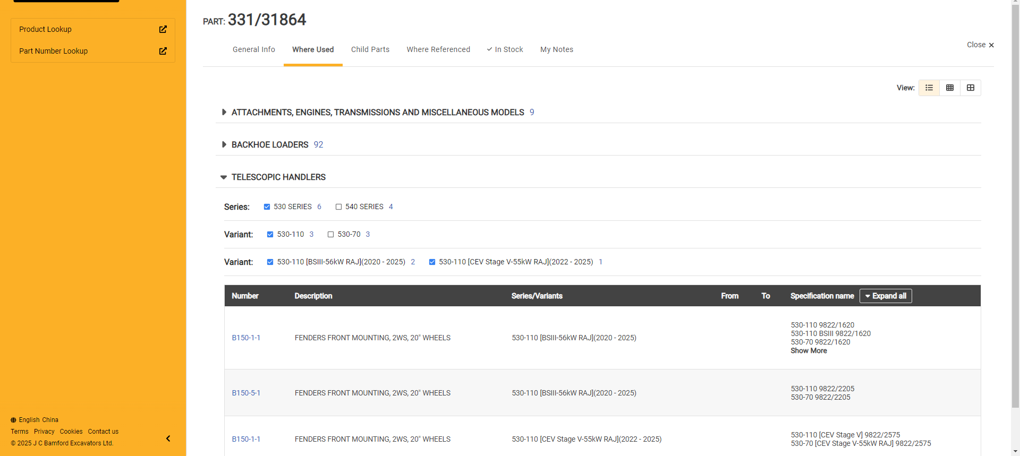Click external link icon beside Product Lookup

pyautogui.click(x=163, y=29)
